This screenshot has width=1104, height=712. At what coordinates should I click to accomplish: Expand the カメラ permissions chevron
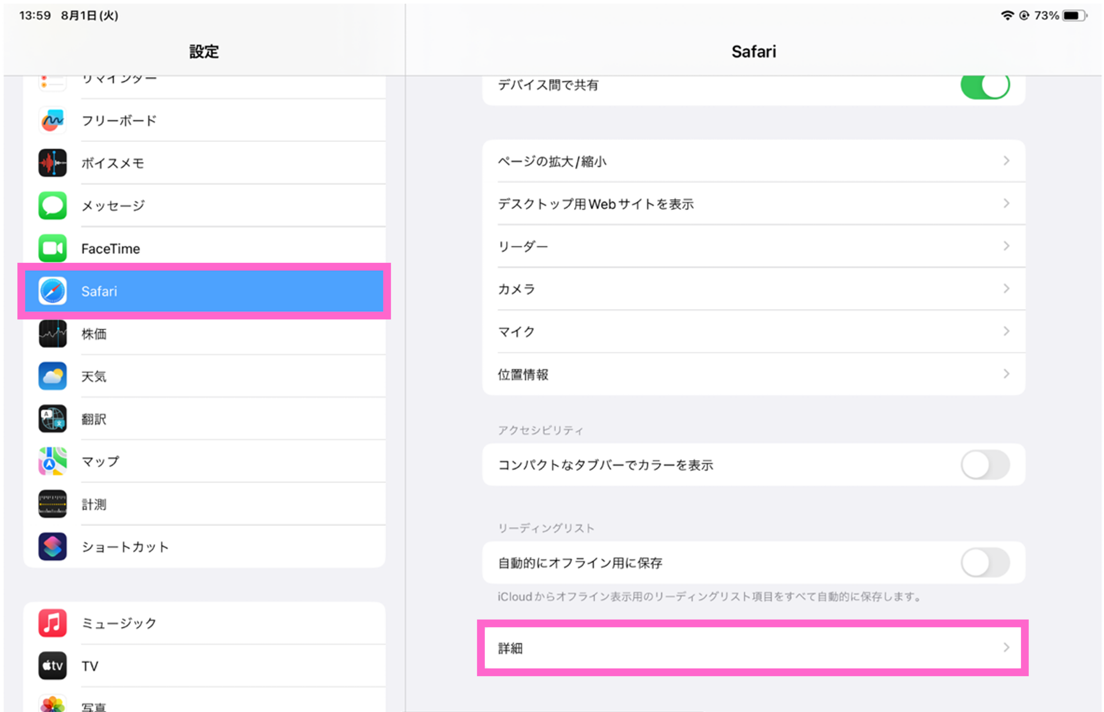click(1006, 289)
